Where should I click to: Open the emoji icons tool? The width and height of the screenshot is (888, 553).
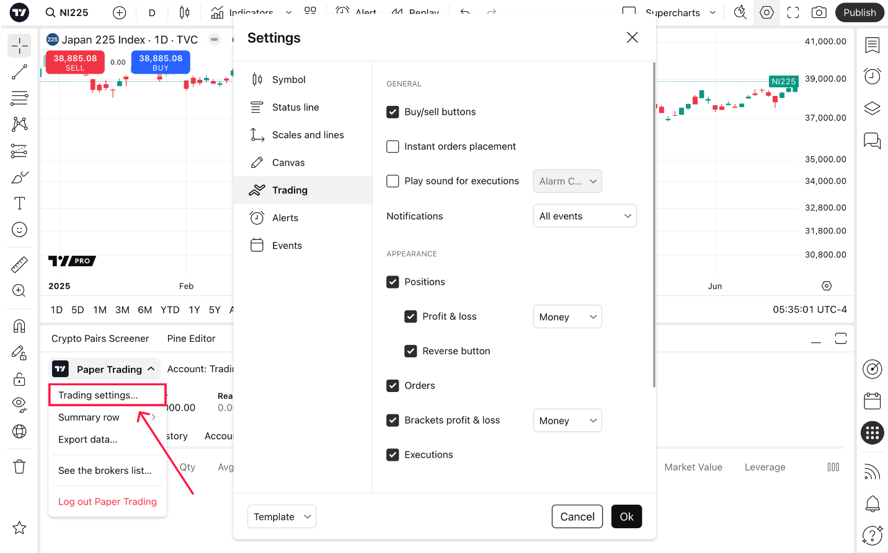(19, 230)
